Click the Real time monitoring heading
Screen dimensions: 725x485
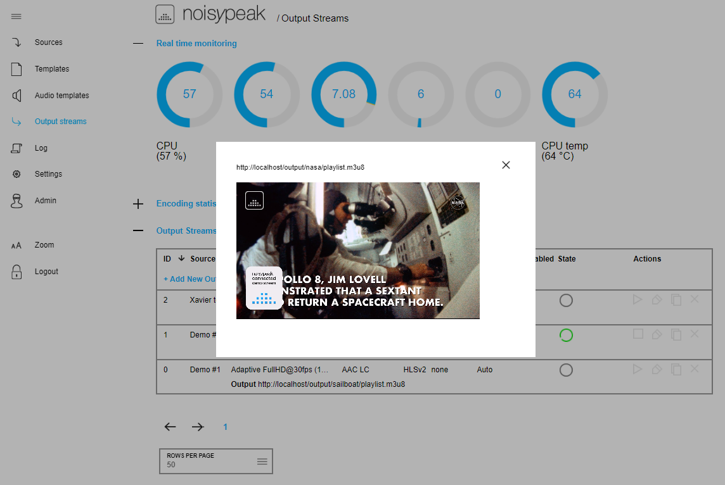(196, 44)
